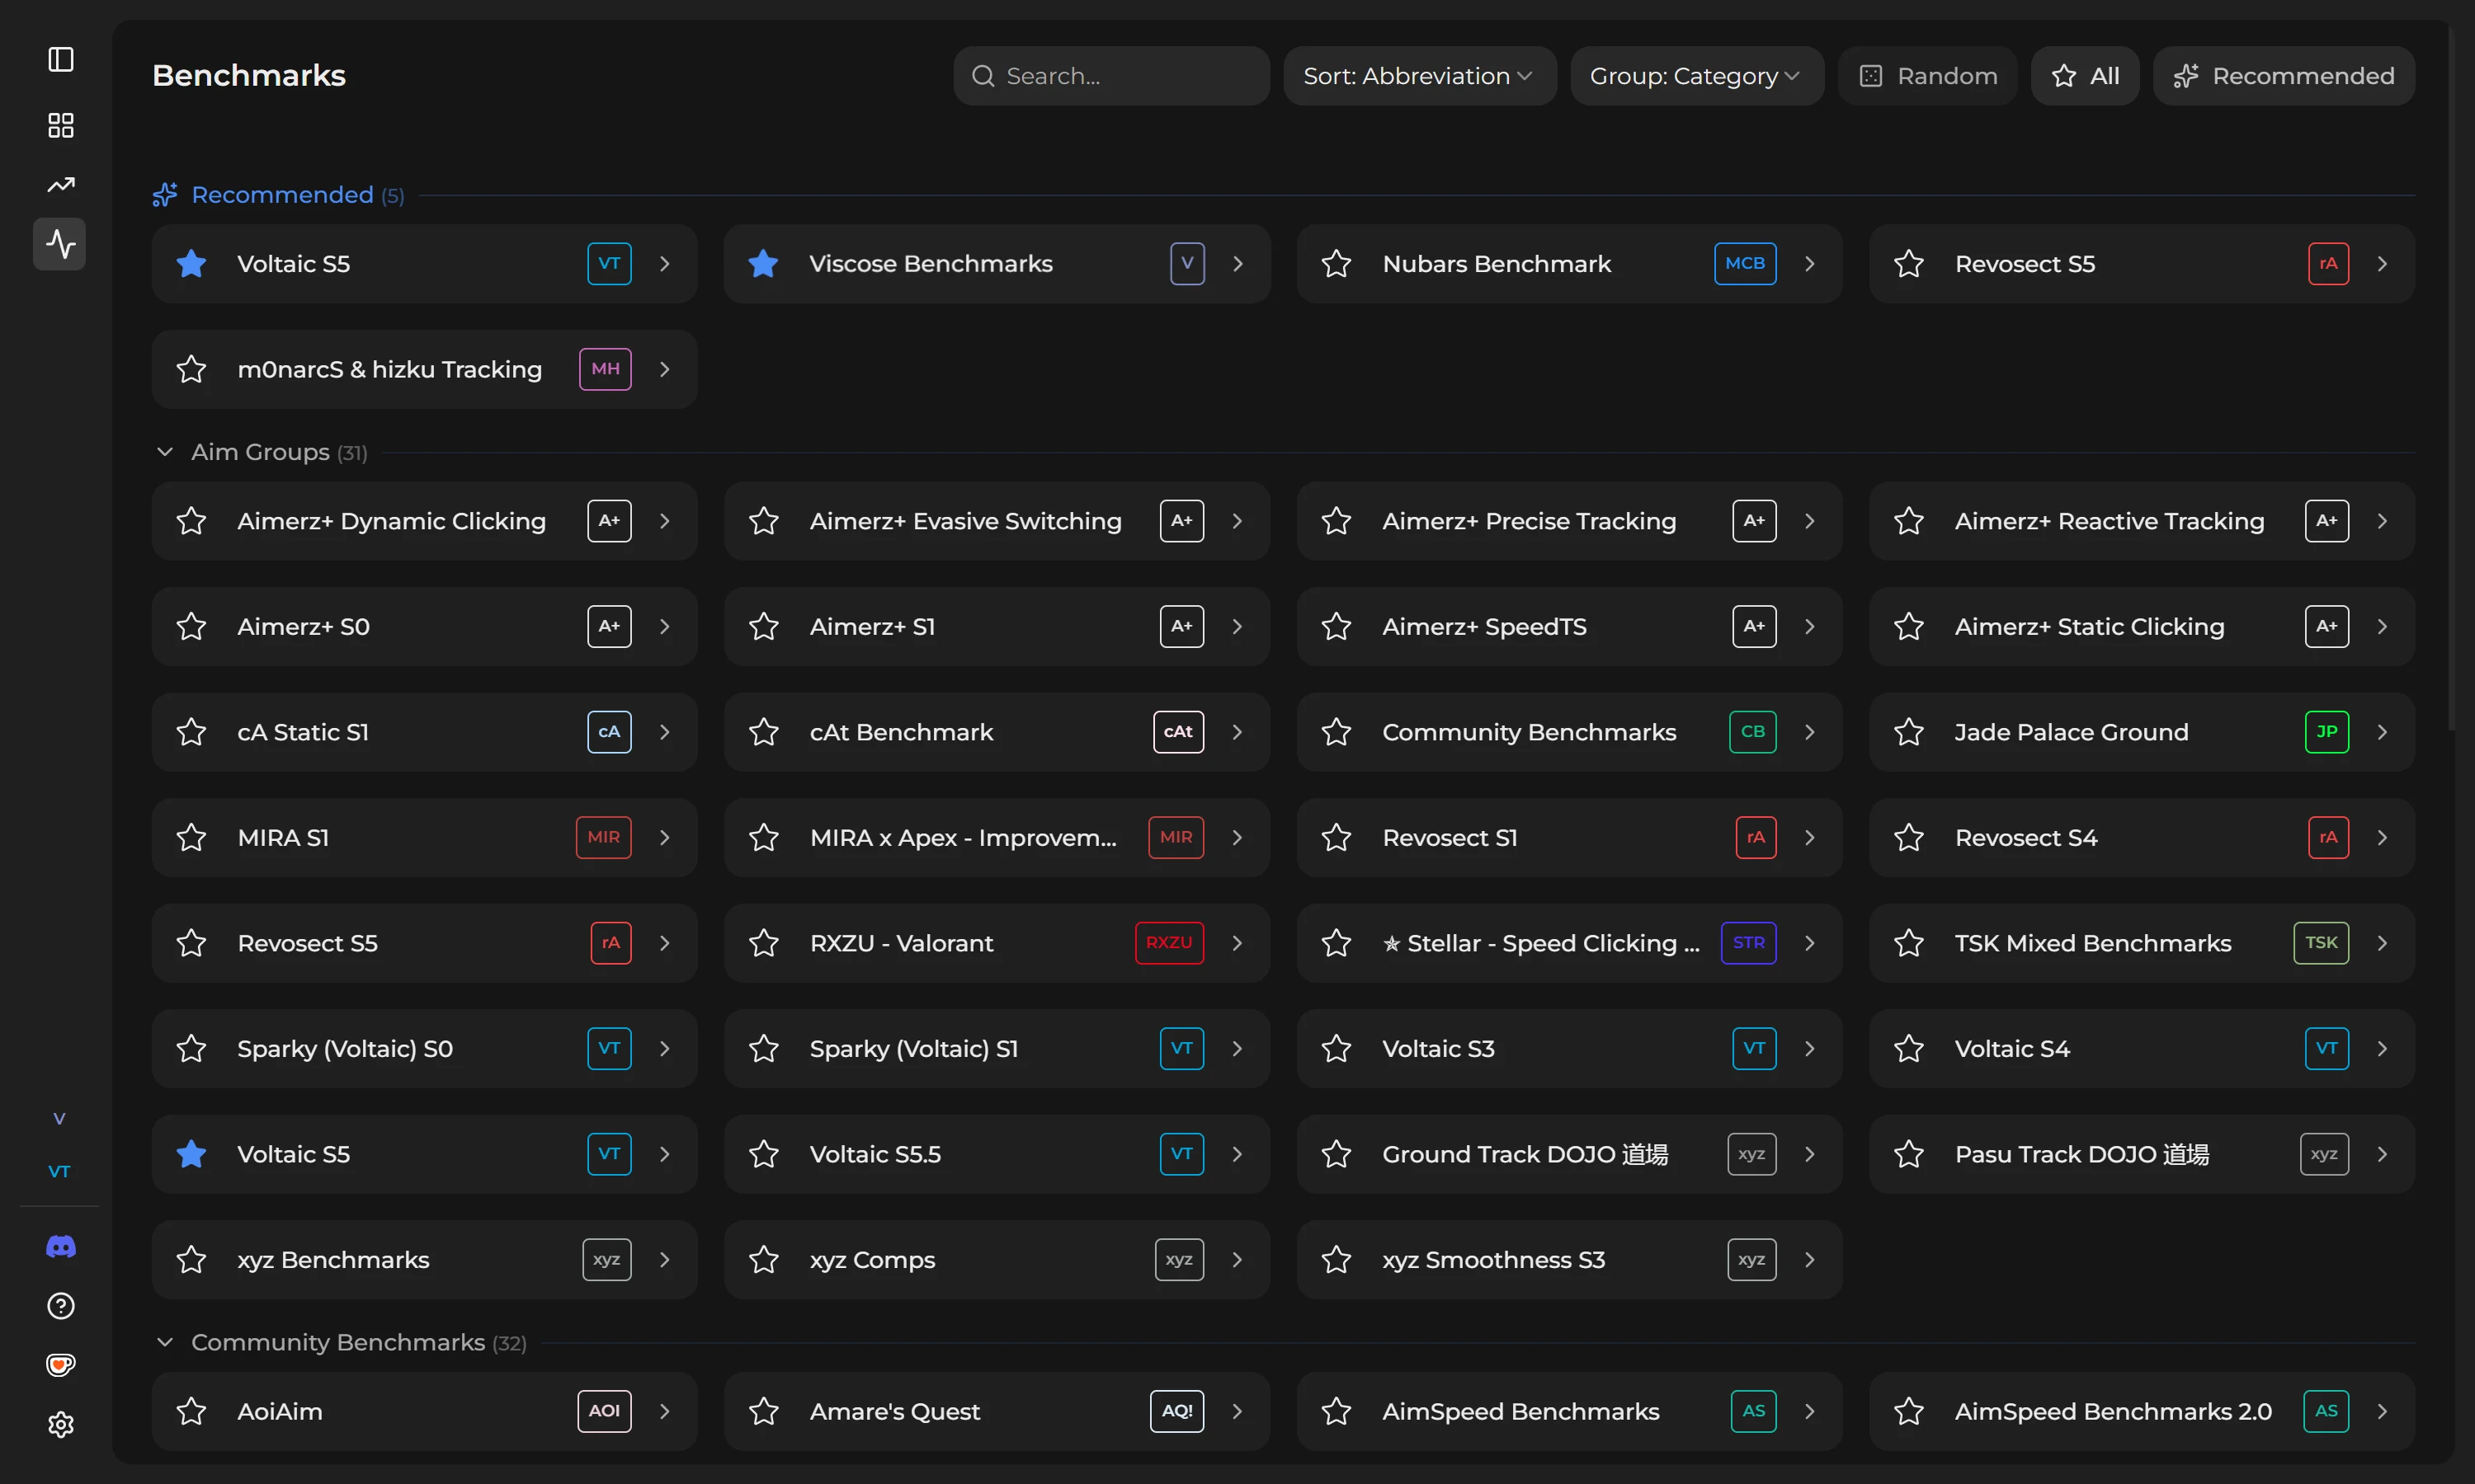Open the V shortcut in the sidebar
The width and height of the screenshot is (2475, 1484).
click(x=59, y=1118)
